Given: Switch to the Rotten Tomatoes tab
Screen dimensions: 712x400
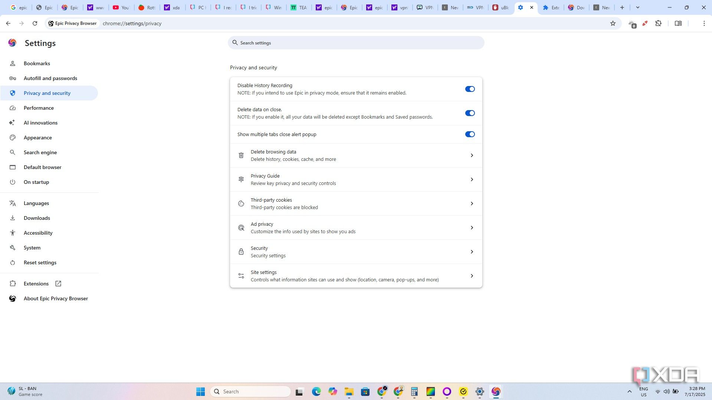Looking at the screenshot, I should [147, 7].
